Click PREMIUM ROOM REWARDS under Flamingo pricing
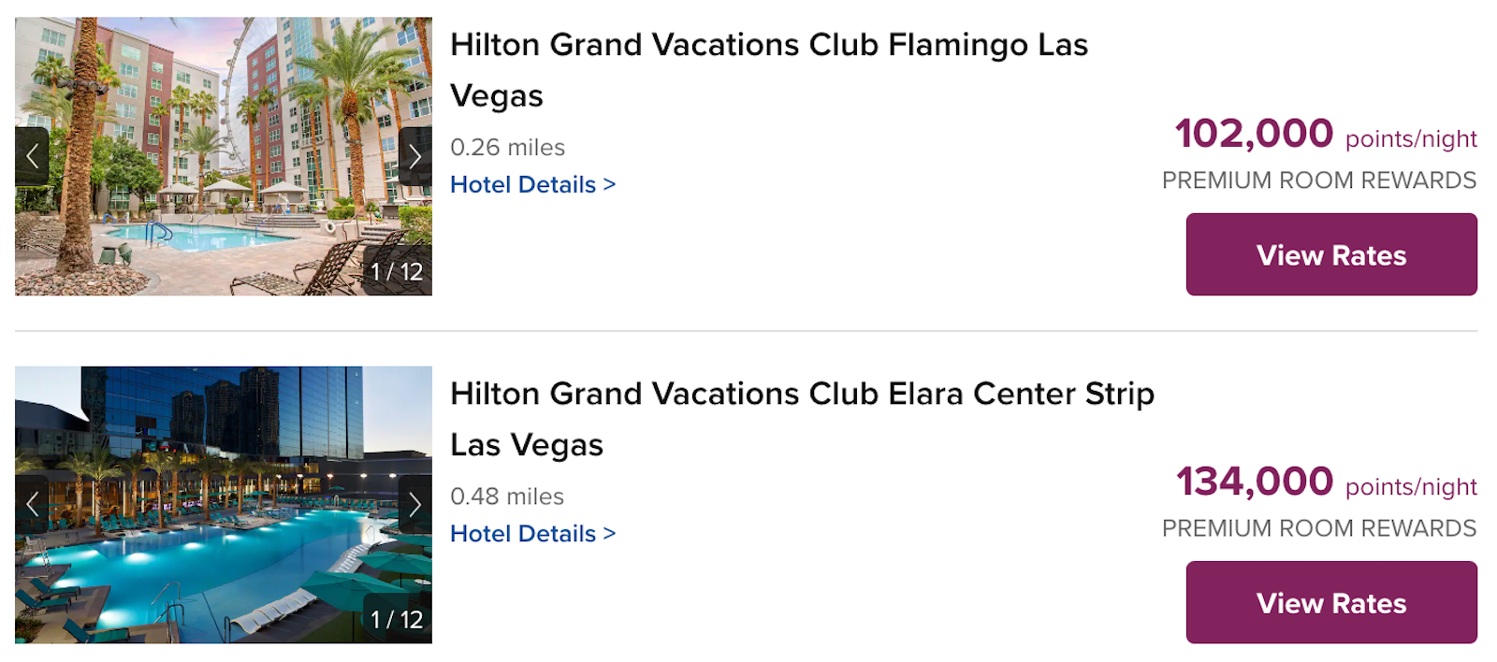 (1319, 180)
